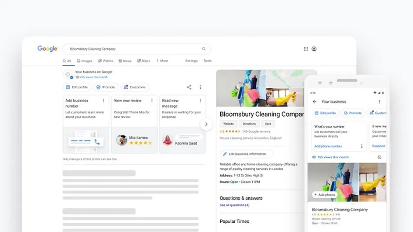Screen dimensions: 413x232
Task: Open the yellow glove cleaning photo in knowledge panel
Action: coord(285,97)
